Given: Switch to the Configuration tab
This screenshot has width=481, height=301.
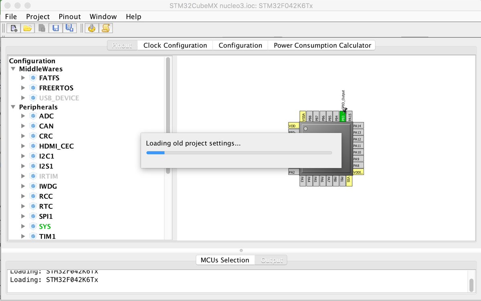Looking at the screenshot, I should [x=240, y=45].
